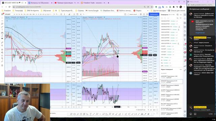Open the Freedom Trade browser tab

pos(93,3)
